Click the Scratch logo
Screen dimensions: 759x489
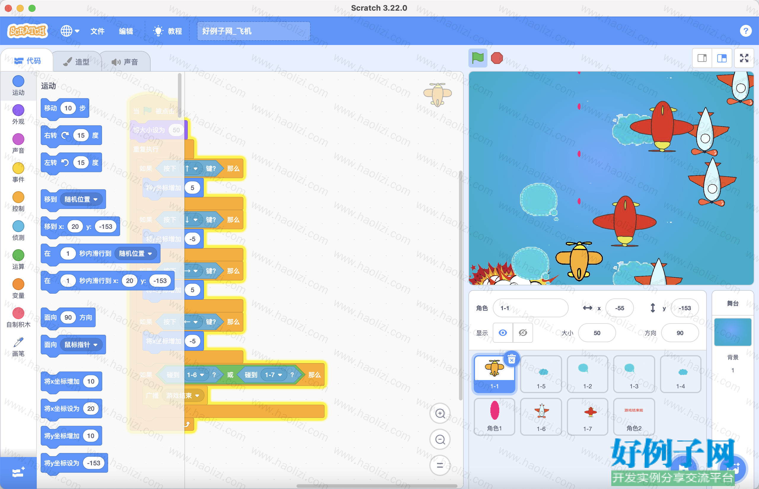[x=28, y=31]
